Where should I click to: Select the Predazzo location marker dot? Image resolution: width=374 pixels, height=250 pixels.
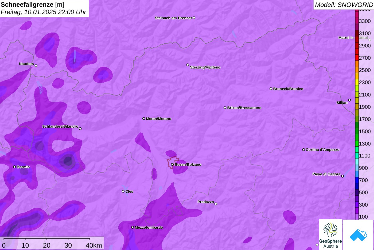216,204
